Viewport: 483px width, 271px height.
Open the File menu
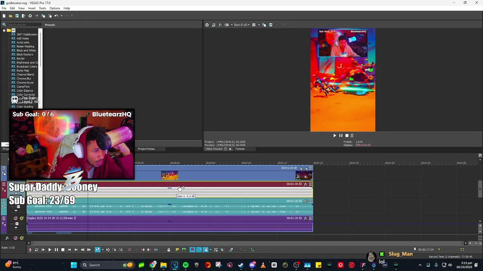pyautogui.click(x=4, y=8)
